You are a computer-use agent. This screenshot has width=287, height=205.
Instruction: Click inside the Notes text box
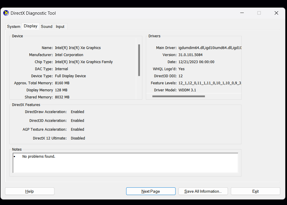click(x=125, y=163)
